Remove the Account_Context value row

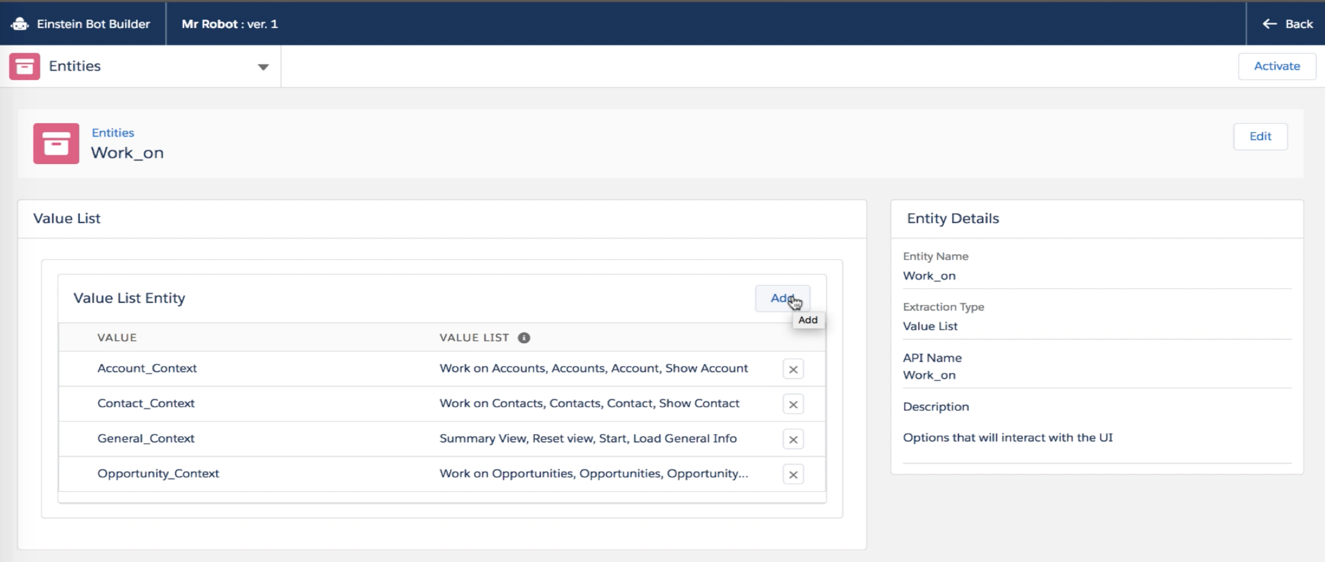tap(793, 369)
